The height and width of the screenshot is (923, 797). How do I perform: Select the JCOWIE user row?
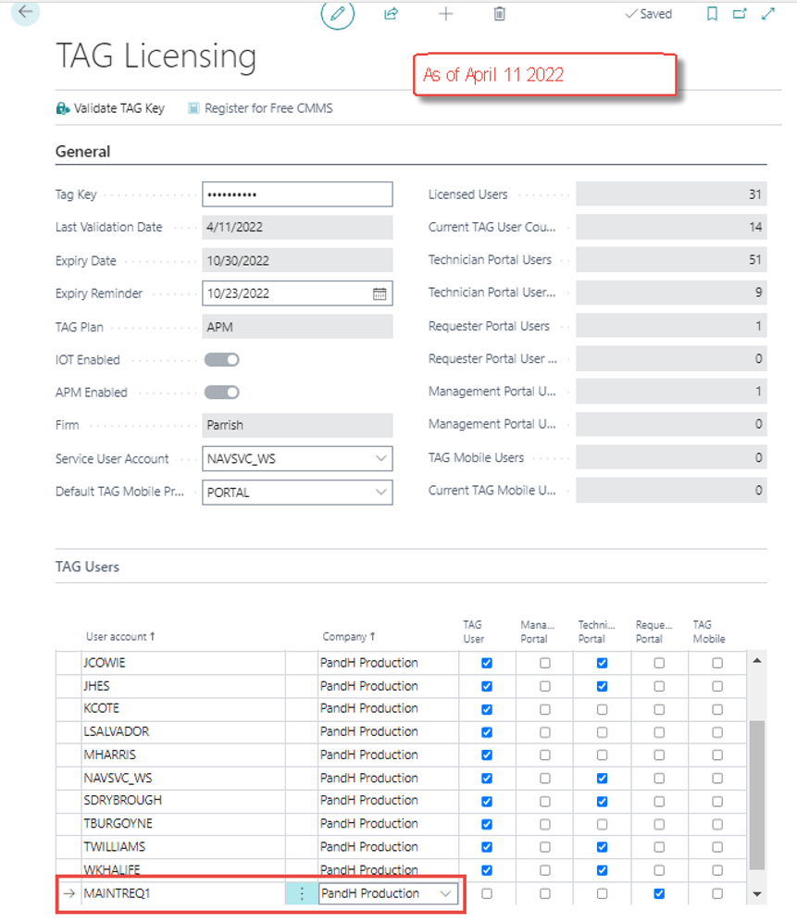(x=402, y=663)
